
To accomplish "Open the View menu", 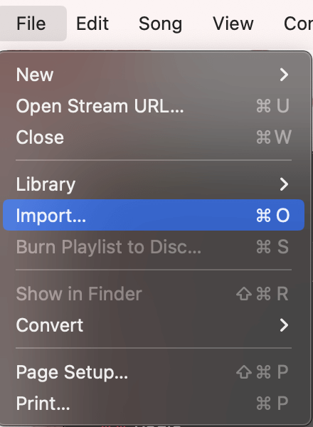I will click(x=233, y=23).
